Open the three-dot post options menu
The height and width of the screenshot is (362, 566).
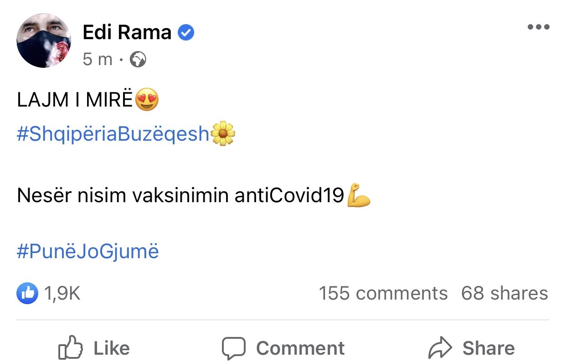pyautogui.click(x=538, y=27)
